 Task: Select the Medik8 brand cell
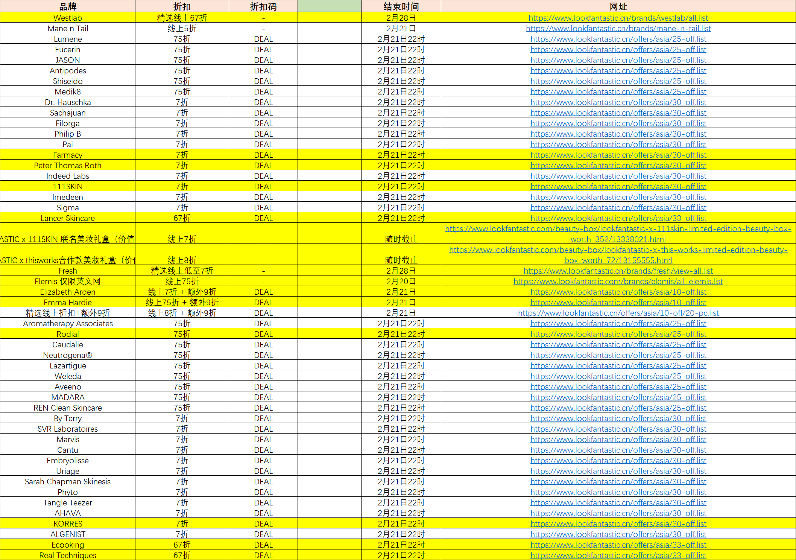point(68,91)
